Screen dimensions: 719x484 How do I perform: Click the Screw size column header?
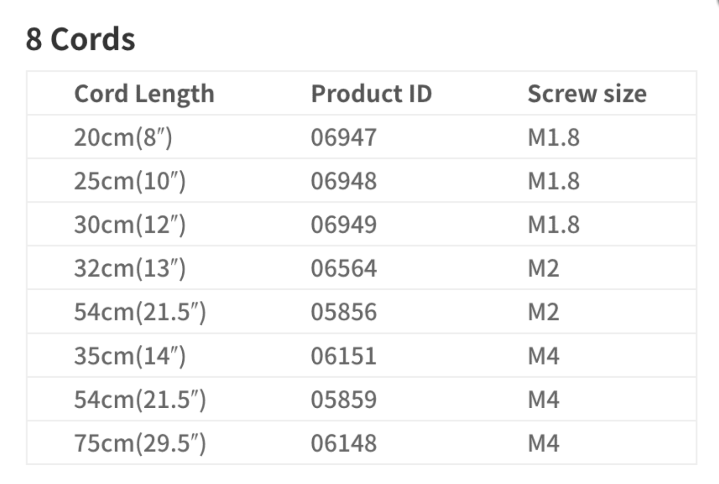pos(587,94)
